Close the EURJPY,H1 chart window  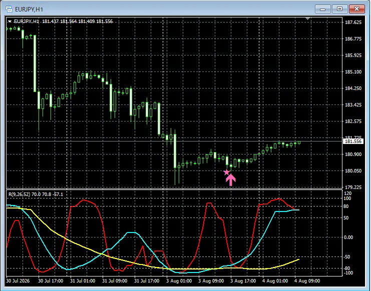coord(356,9)
